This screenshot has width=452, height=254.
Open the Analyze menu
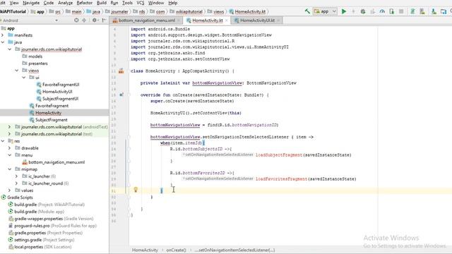(x=66, y=3)
